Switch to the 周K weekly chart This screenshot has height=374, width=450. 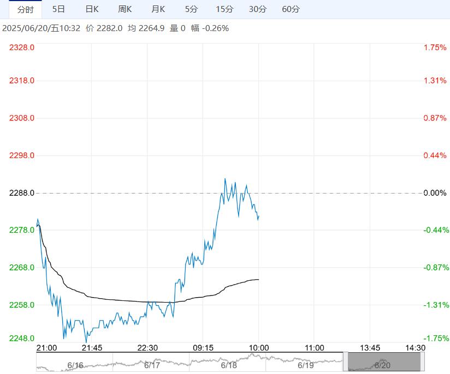click(125, 9)
